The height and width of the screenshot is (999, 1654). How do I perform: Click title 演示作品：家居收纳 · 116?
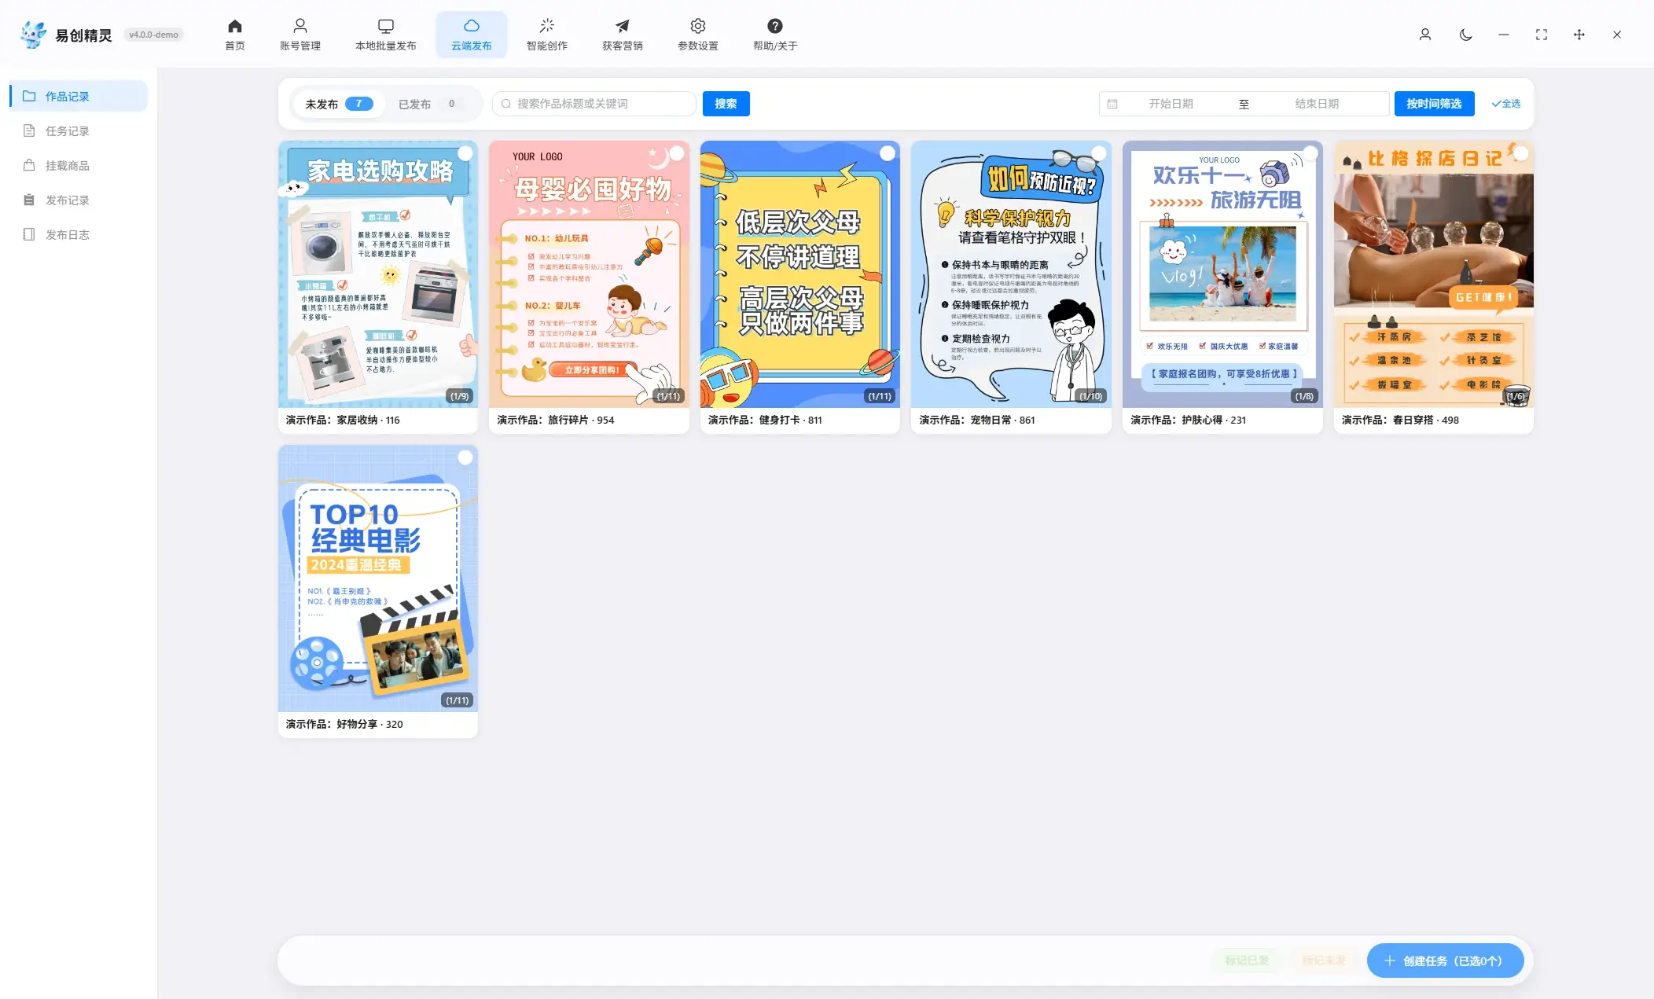point(343,421)
